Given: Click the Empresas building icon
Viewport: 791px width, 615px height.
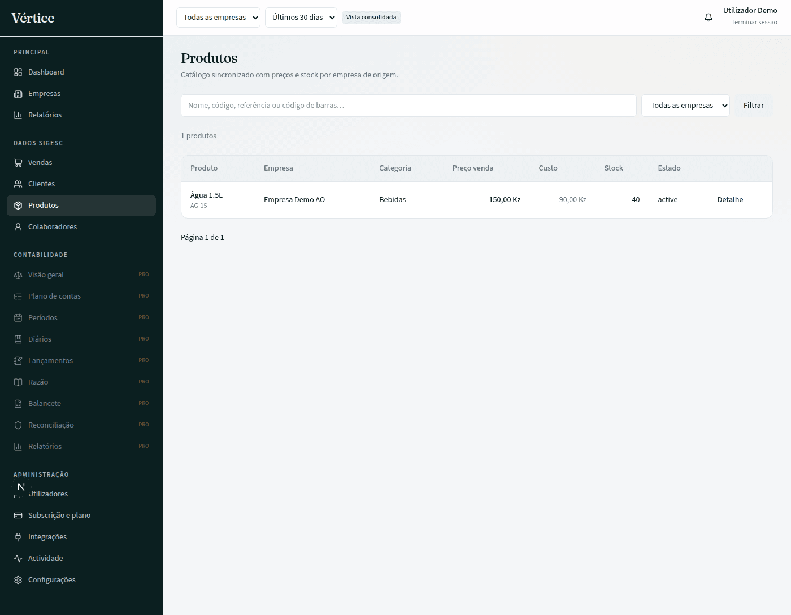Looking at the screenshot, I should [x=18, y=94].
